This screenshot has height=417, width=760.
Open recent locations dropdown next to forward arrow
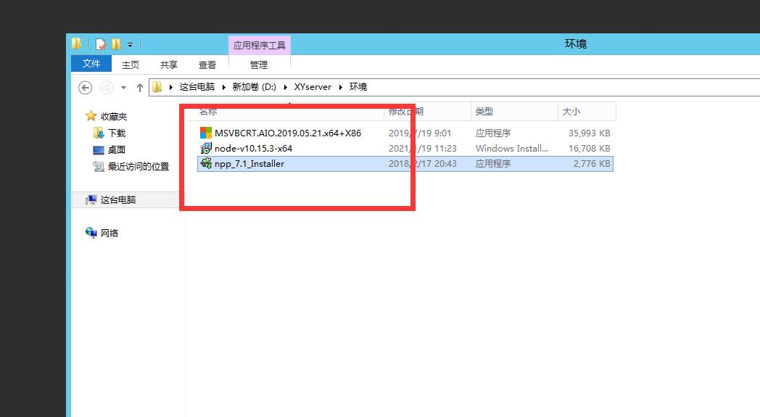tap(123, 87)
